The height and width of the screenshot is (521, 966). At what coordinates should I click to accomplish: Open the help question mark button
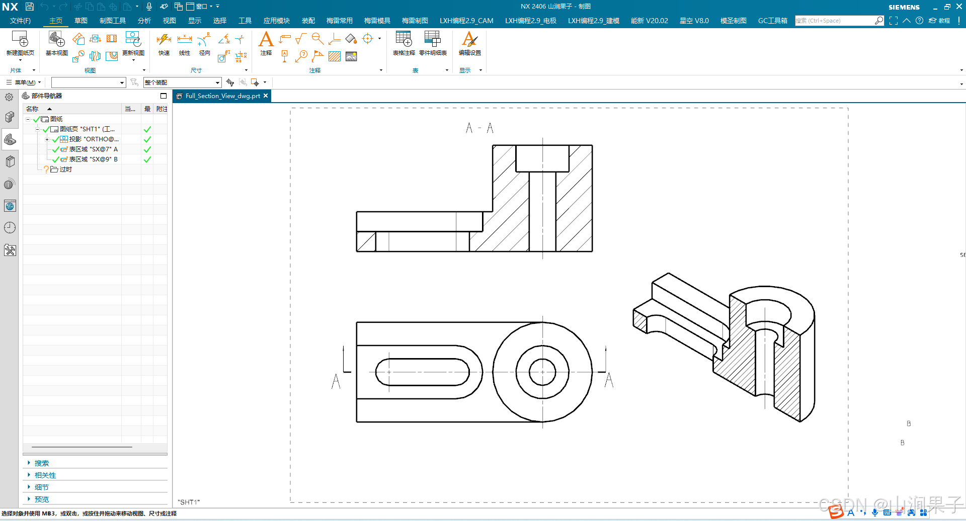pyautogui.click(x=919, y=21)
